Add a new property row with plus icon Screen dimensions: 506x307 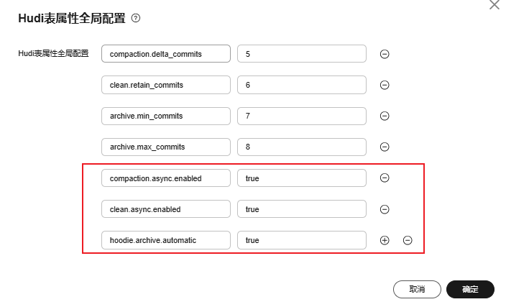point(385,240)
